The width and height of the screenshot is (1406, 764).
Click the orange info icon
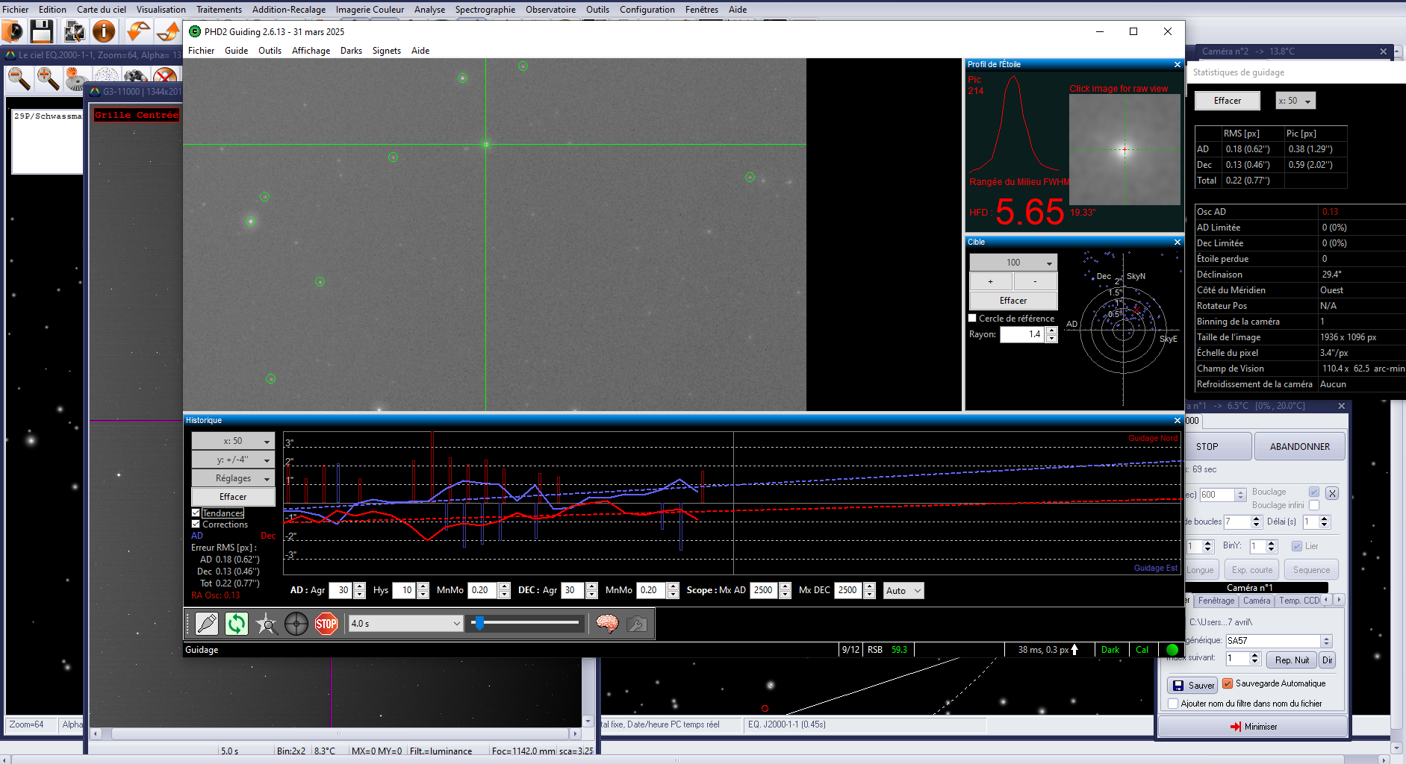104,31
